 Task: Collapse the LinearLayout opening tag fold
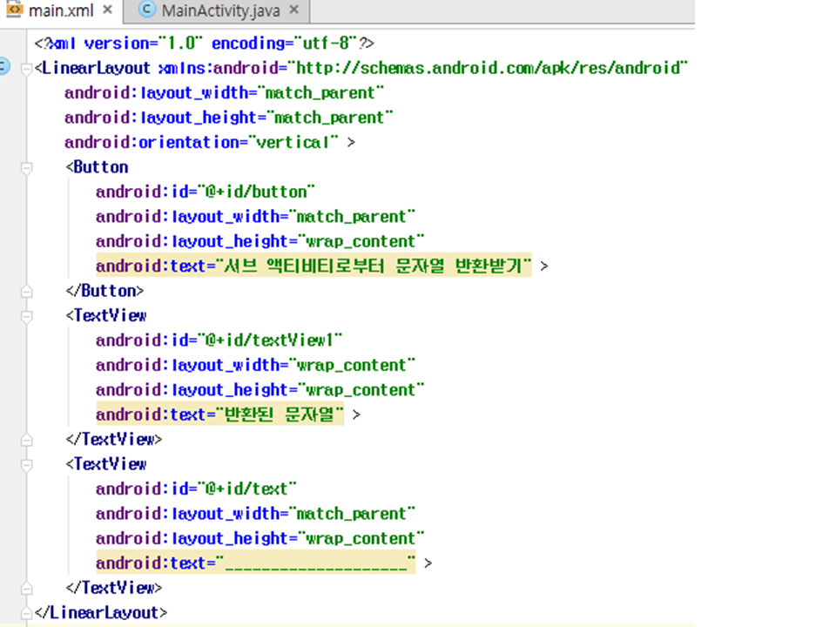tap(27, 68)
